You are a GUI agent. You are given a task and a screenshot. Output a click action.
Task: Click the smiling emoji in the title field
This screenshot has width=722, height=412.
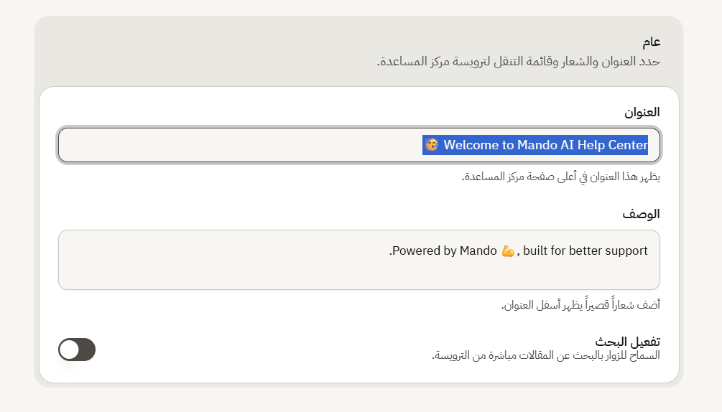pos(432,145)
